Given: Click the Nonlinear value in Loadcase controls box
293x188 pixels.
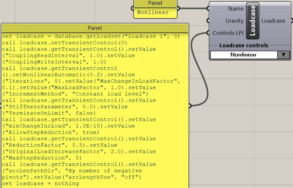Looking at the screenshot, I should click(243, 55).
